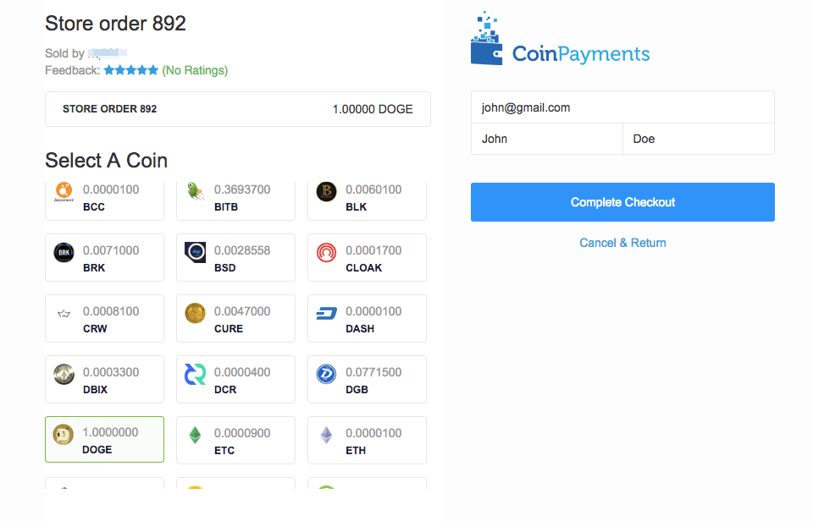
Task: Choose the BITB parrot icon
Action: coord(195,193)
